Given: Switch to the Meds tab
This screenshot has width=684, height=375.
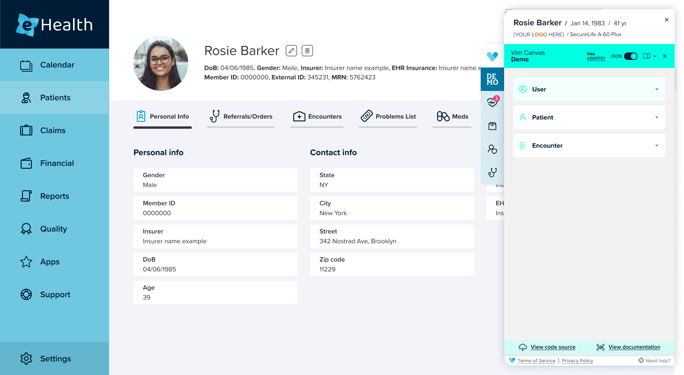Looking at the screenshot, I should (452, 117).
